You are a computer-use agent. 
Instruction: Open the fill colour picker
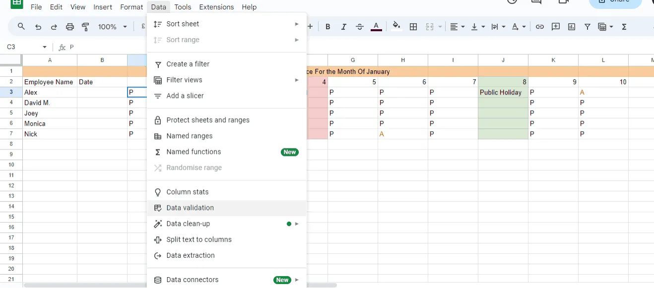tap(396, 27)
